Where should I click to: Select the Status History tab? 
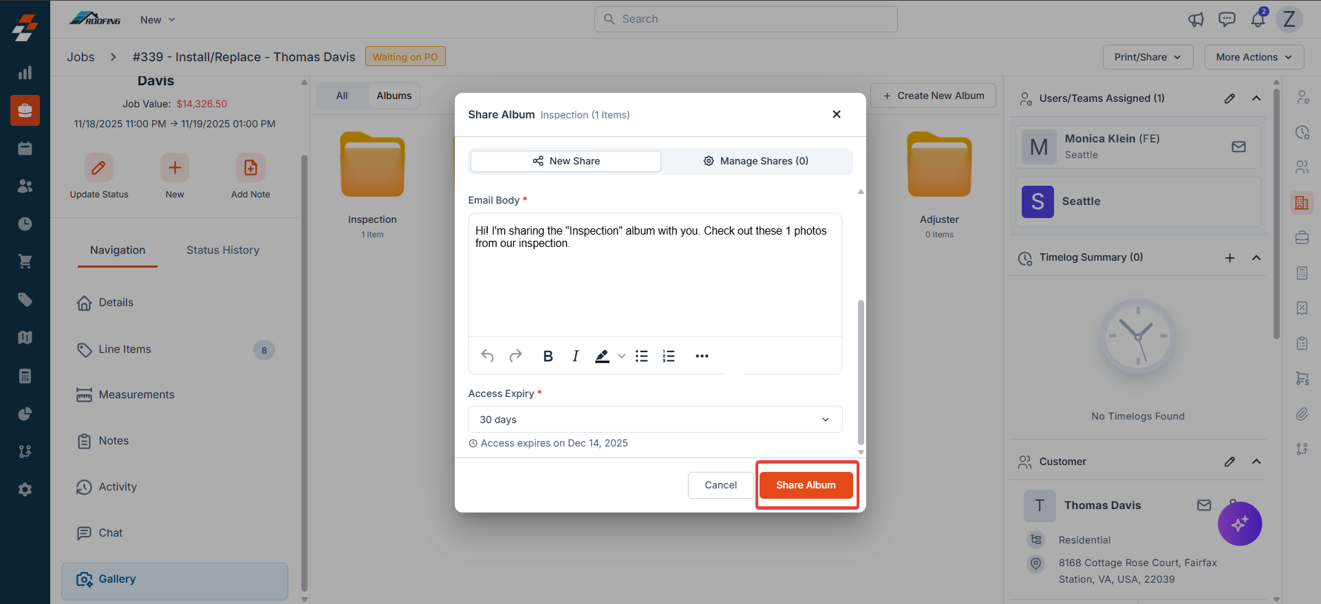coord(223,250)
